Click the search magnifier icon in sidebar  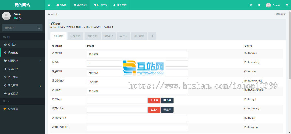[x=38, y=28]
